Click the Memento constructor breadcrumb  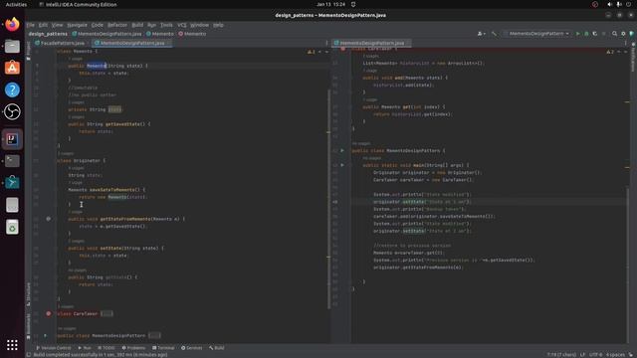pos(192,34)
